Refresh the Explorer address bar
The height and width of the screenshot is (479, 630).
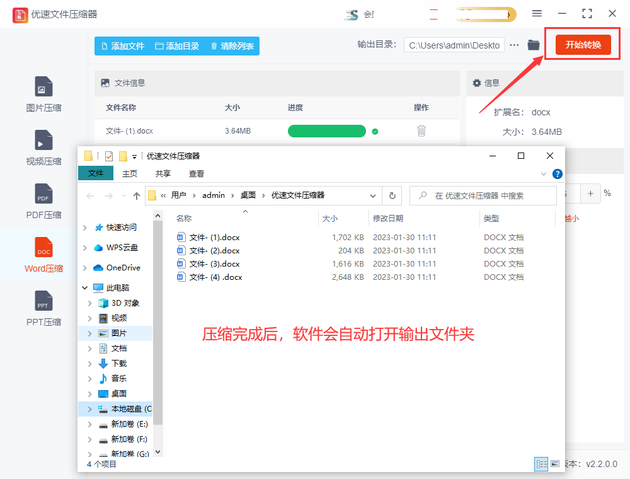pos(392,195)
